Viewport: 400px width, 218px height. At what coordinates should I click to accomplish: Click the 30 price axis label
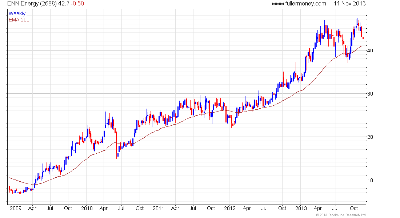click(370, 94)
